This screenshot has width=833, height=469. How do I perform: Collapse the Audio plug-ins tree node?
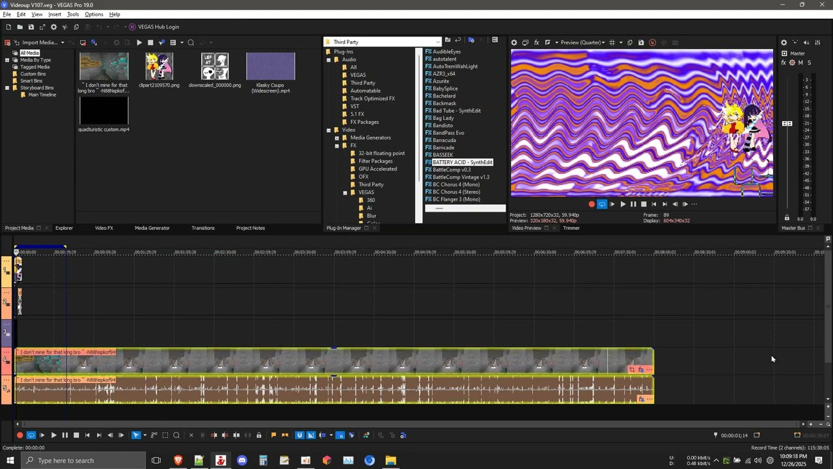pos(329,59)
